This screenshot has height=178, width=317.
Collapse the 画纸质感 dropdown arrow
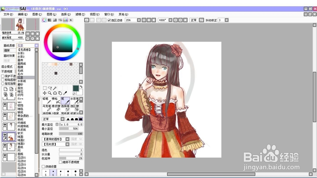tap(36, 46)
